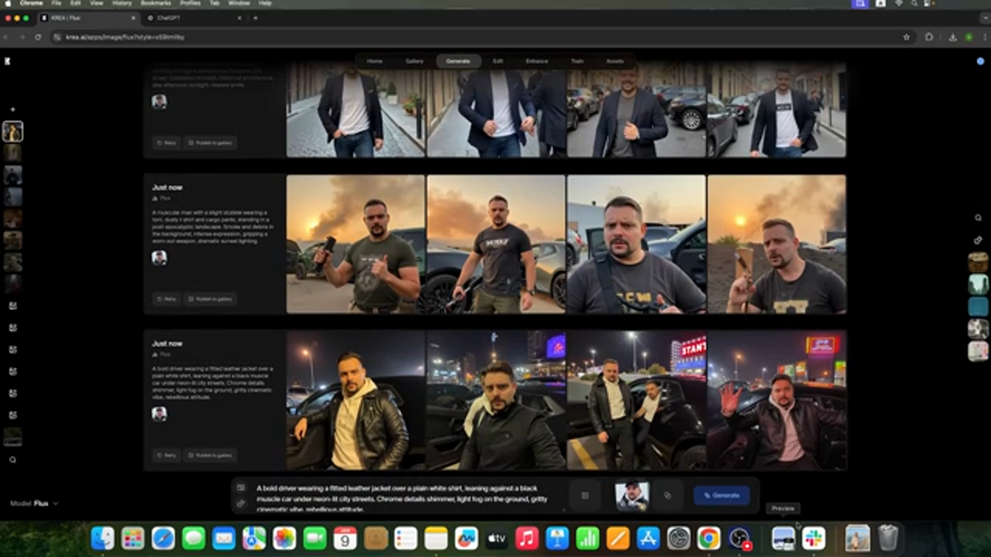The width and height of the screenshot is (991, 557).
Task: Open the night image with two men
Action: 636,400
